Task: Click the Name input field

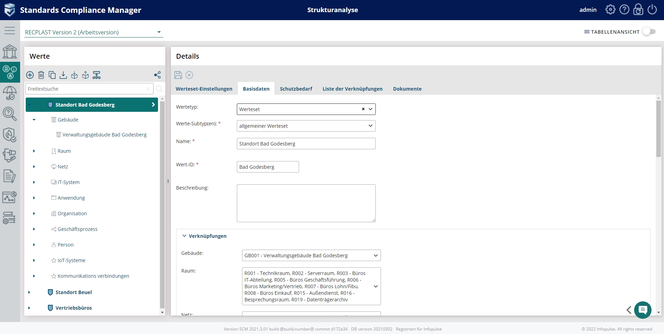Action: pyautogui.click(x=306, y=144)
